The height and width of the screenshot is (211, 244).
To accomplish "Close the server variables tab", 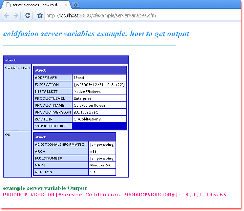I will (66, 5).
